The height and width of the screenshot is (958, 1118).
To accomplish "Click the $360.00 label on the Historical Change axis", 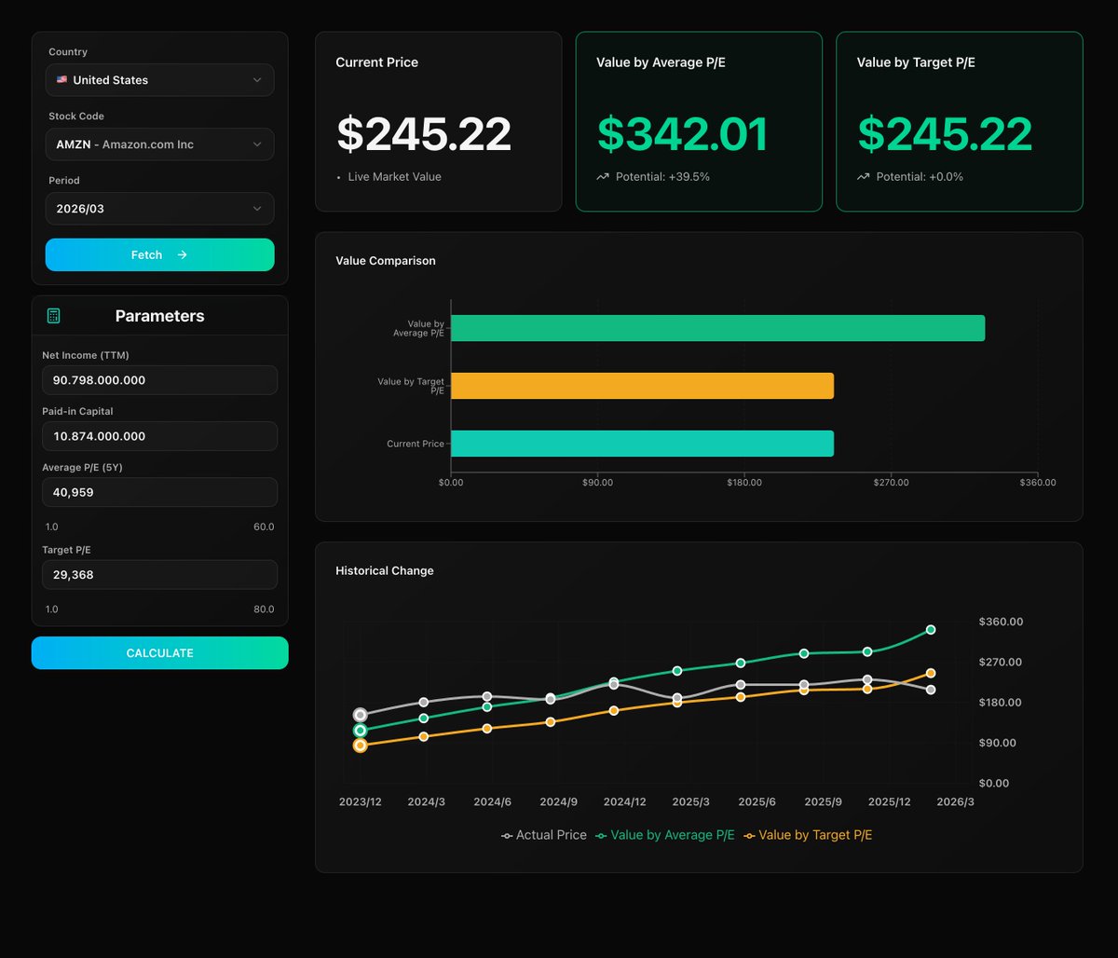I will point(1001,622).
